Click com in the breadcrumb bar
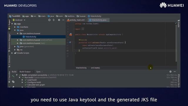 tap(59, 16)
